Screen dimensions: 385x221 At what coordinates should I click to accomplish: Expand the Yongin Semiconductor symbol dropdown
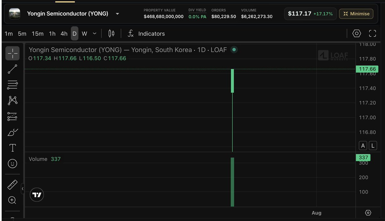click(117, 14)
